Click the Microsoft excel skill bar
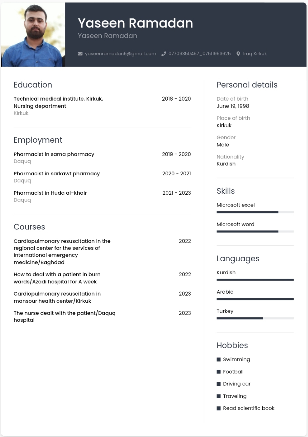The image size is (308, 437). pos(255,212)
